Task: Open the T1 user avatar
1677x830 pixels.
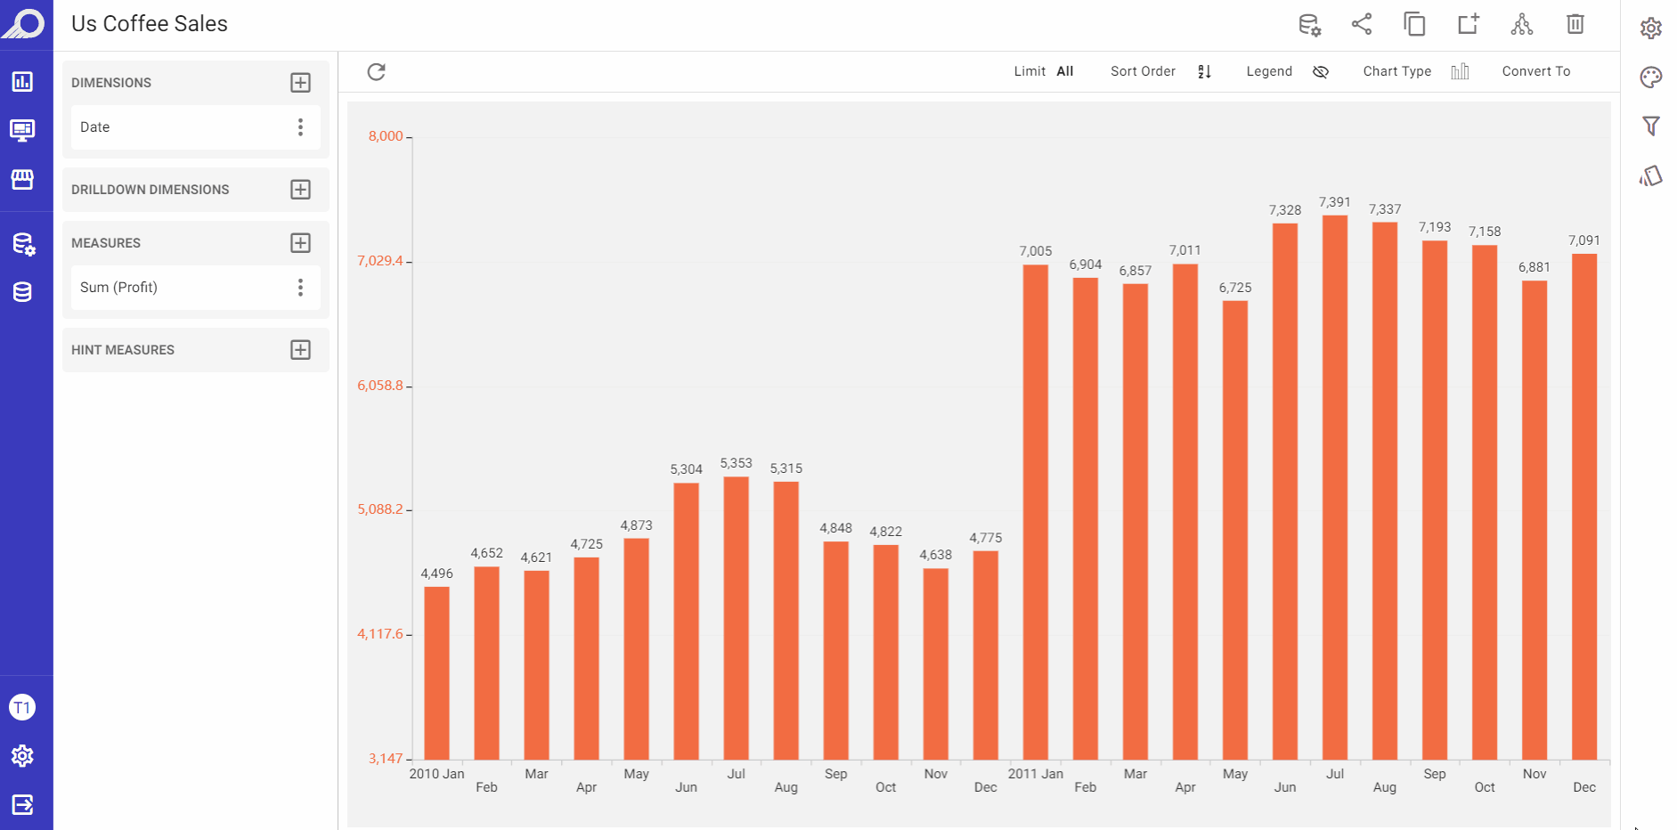Action: pyautogui.click(x=22, y=708)
